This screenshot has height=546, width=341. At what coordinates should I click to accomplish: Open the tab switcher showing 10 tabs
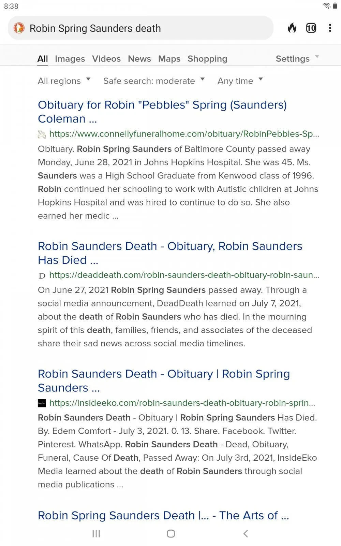point(311,28)
